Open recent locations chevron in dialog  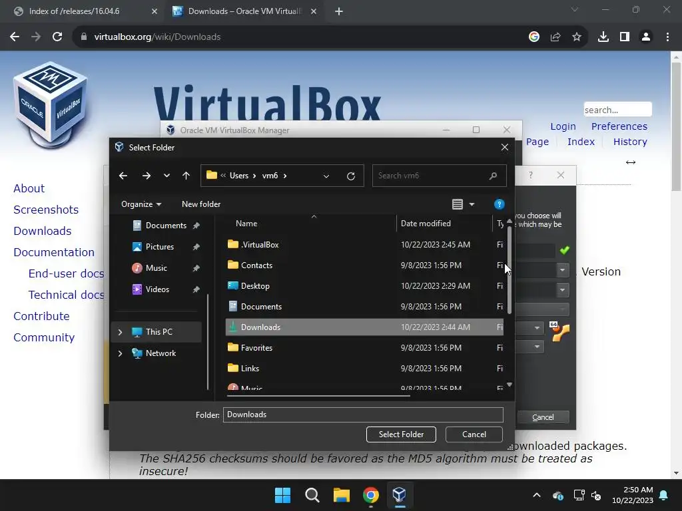tap(167, 176)
